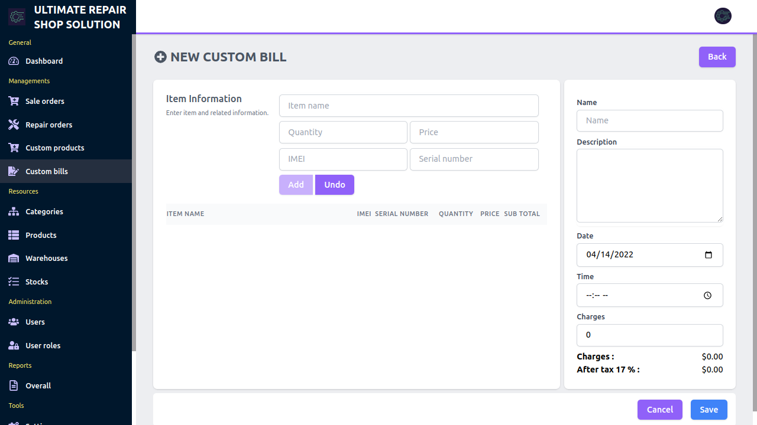Image resolution: width=757 pixels, height=425 pixels.
Task: Undo the last added item
Action: click(334, 185)
